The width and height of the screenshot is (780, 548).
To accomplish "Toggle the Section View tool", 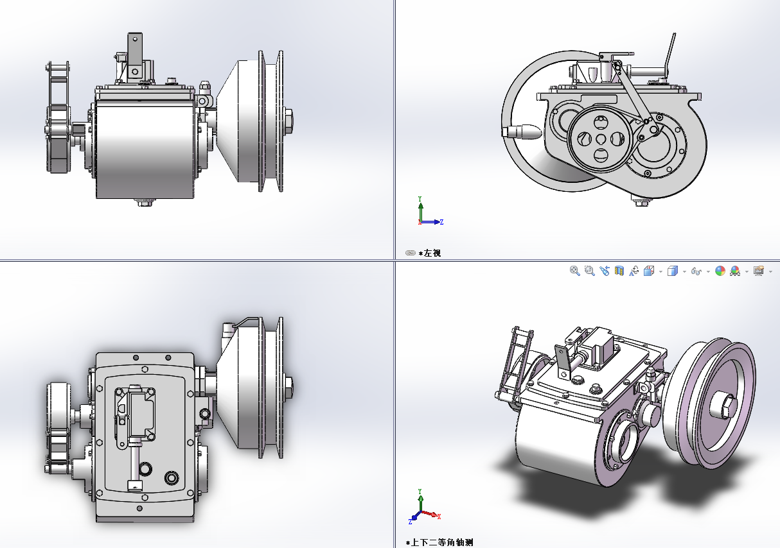I will (619, 271).
